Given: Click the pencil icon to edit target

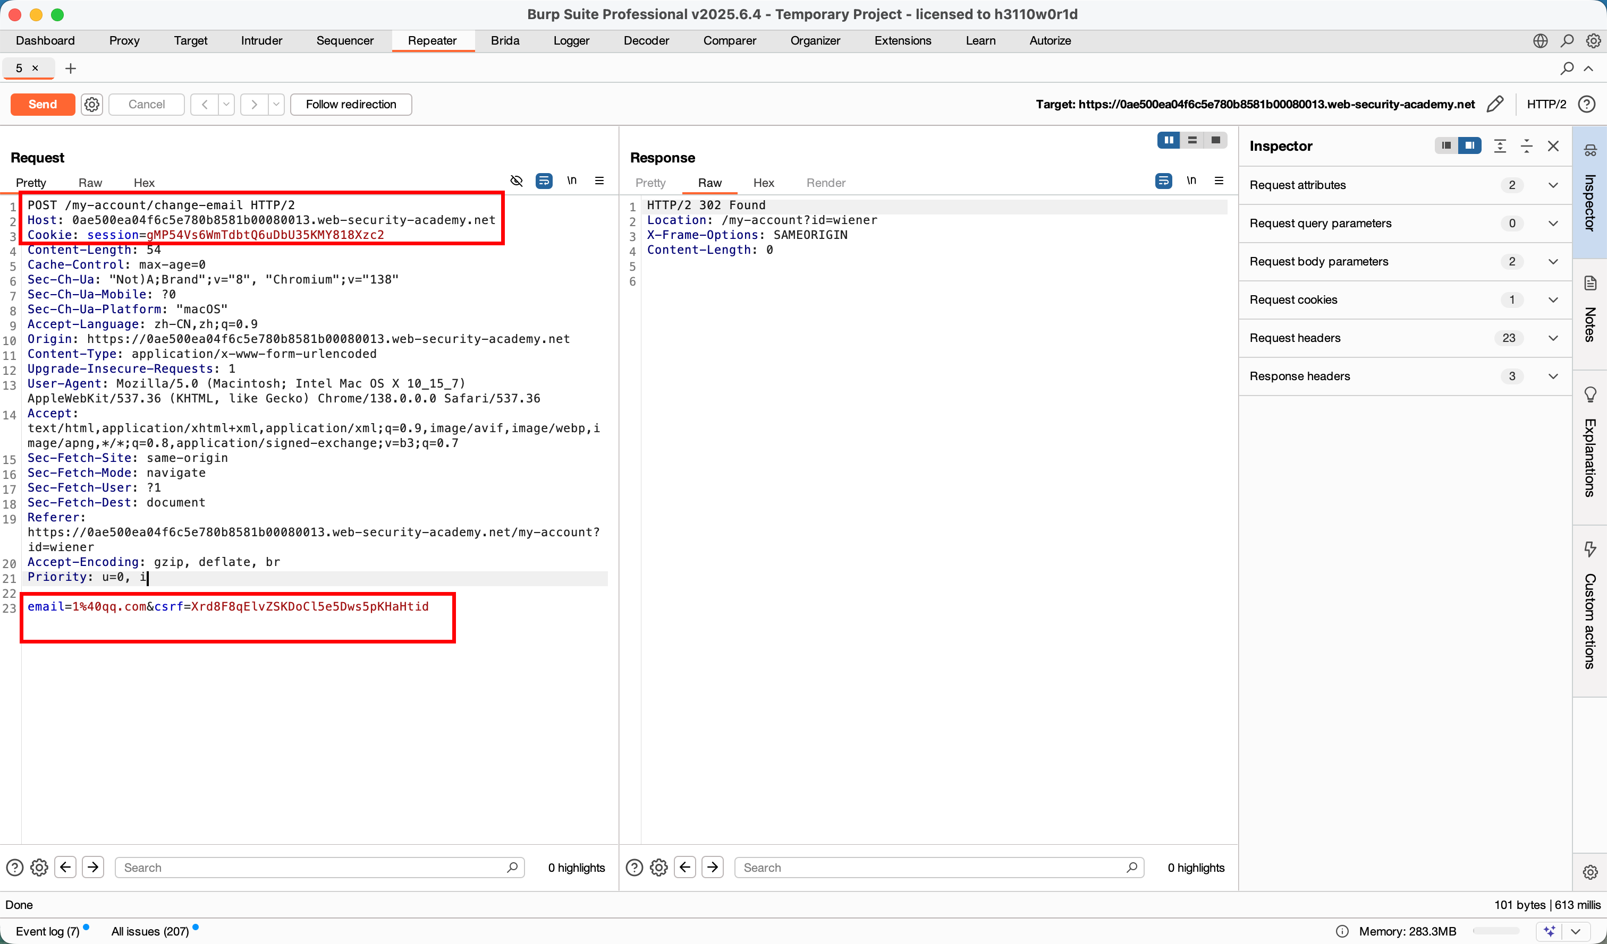Looking at the screenshot, I should pyautogui.click(x=1495, y=104).
